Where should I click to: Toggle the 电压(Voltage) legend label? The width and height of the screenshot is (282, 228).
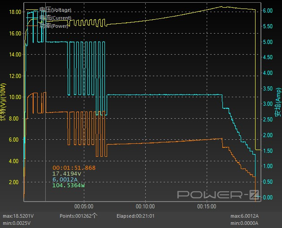[55, 10]
